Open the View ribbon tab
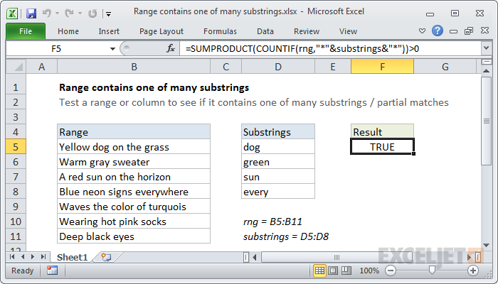Viewport: 498px width, 284px height. click(348, 31)
